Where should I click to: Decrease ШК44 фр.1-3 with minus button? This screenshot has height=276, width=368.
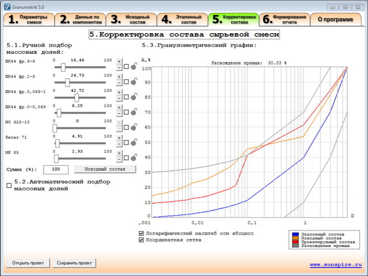[119, 83]
